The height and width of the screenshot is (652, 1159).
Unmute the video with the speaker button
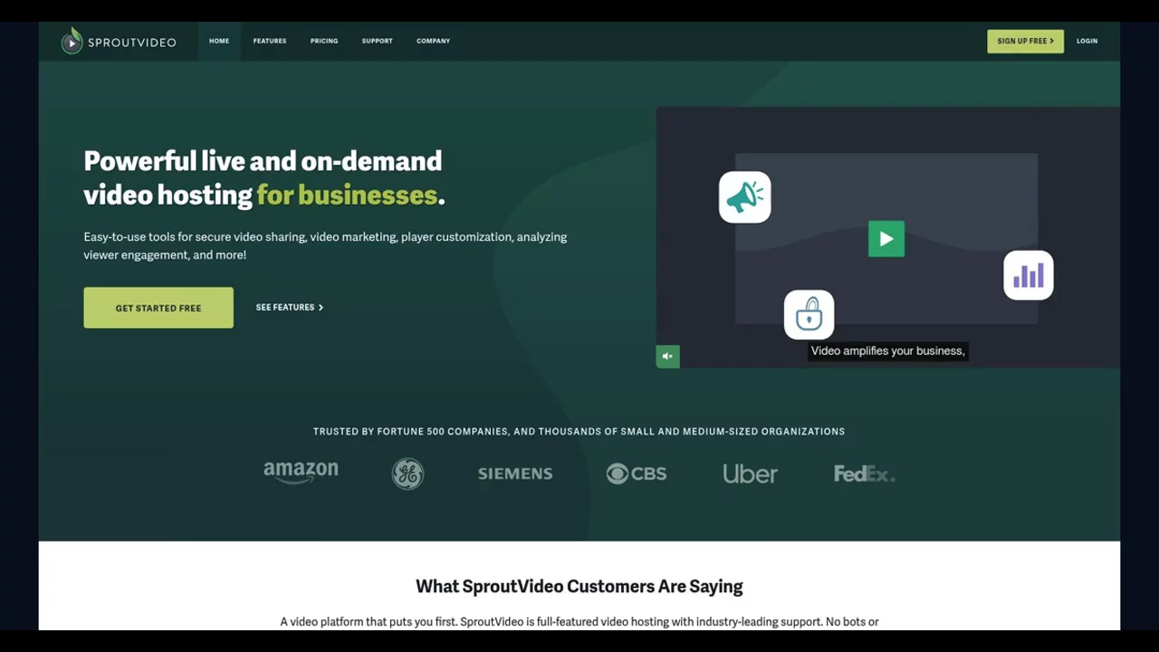667,356
